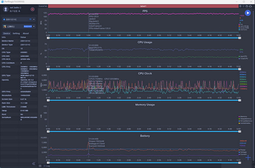255x168 pixels.
Task: Click the GPU Type row label
Action: 6,76
